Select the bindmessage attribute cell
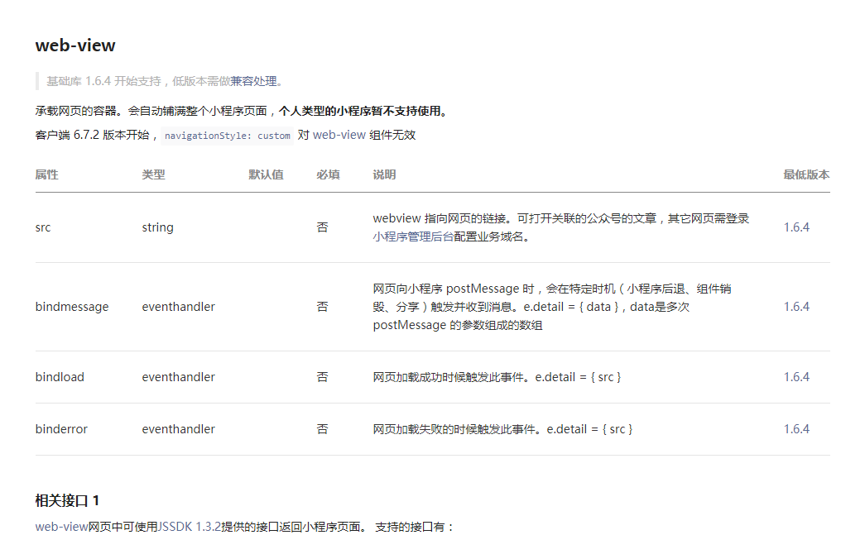The width and height of the screenshot is (841, 535). [x=72, y=307]
